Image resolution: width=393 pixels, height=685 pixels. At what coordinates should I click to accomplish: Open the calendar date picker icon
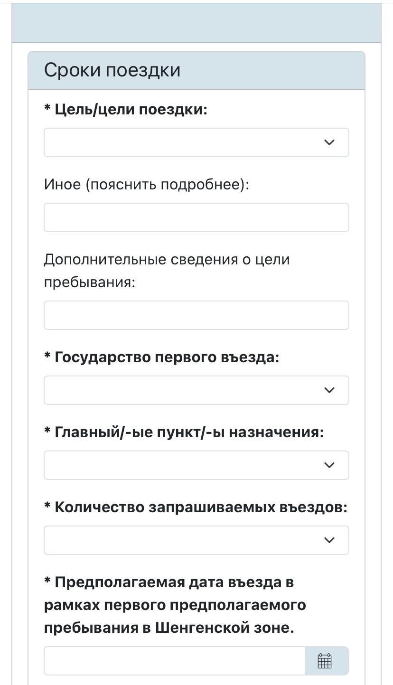[325, 660]
